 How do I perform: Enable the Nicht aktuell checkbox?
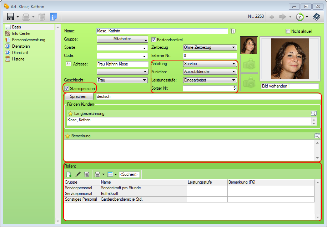pyautogui.click(x=288, y=31)
